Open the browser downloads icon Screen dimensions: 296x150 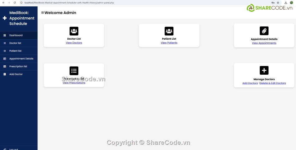click(x=286, y=2)
